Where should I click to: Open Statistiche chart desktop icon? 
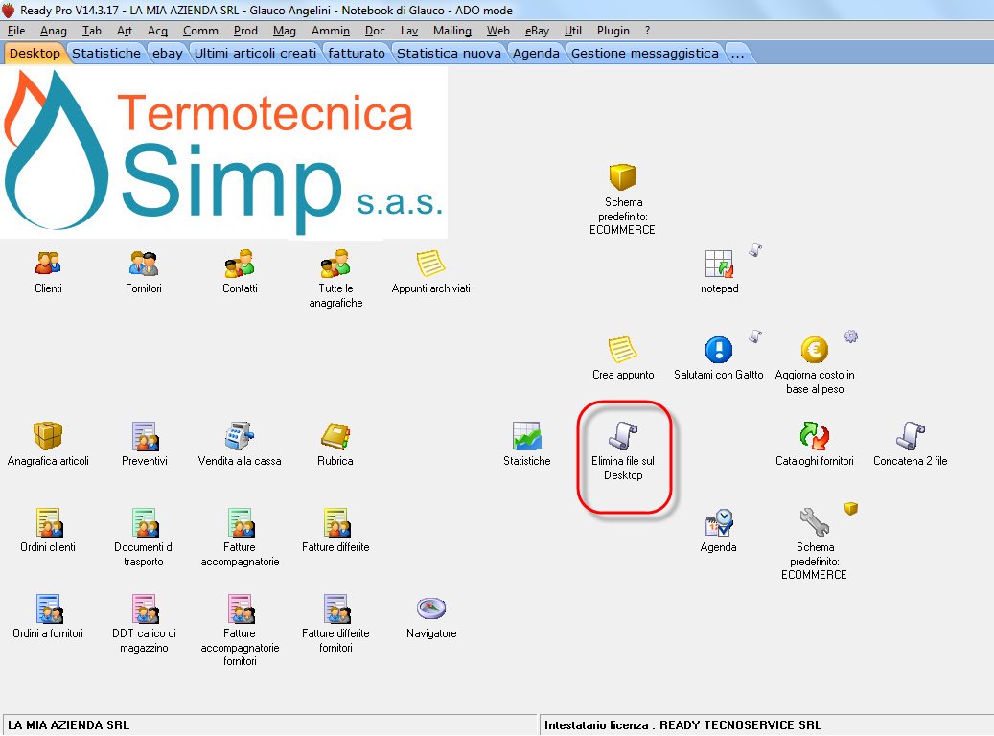(527, 436)
